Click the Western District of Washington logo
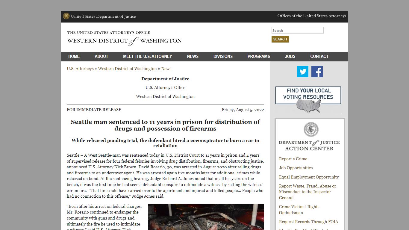Screen dimensions: 409x230 coord(124,38)
